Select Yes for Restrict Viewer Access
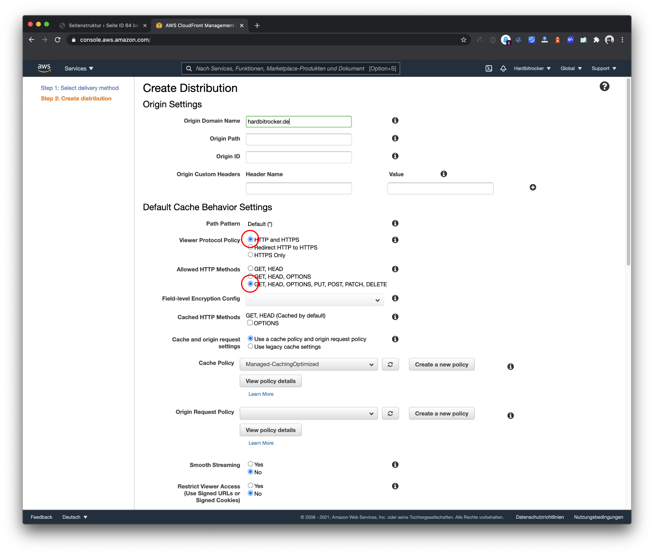The height and width of the screenshot is (554, 654). click(x=250, y=485)
